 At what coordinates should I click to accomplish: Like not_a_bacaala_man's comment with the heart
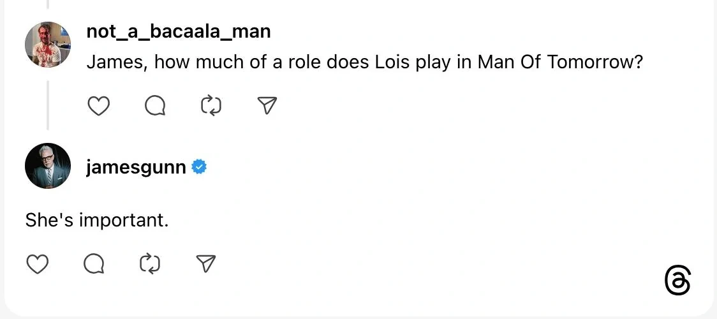(98, 105)
